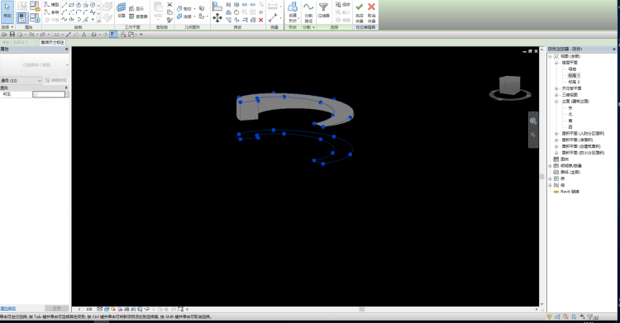Viewport: 620px width, 323px height.
Task: Click the 编辑类型 edit type button
Action: pos(55,80)
